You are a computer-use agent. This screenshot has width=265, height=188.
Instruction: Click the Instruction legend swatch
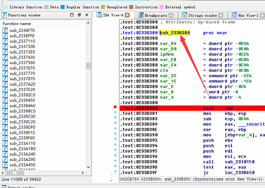coord(131,7)
